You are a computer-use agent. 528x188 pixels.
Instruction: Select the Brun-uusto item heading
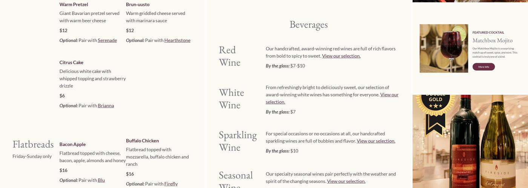pos(138,5)
